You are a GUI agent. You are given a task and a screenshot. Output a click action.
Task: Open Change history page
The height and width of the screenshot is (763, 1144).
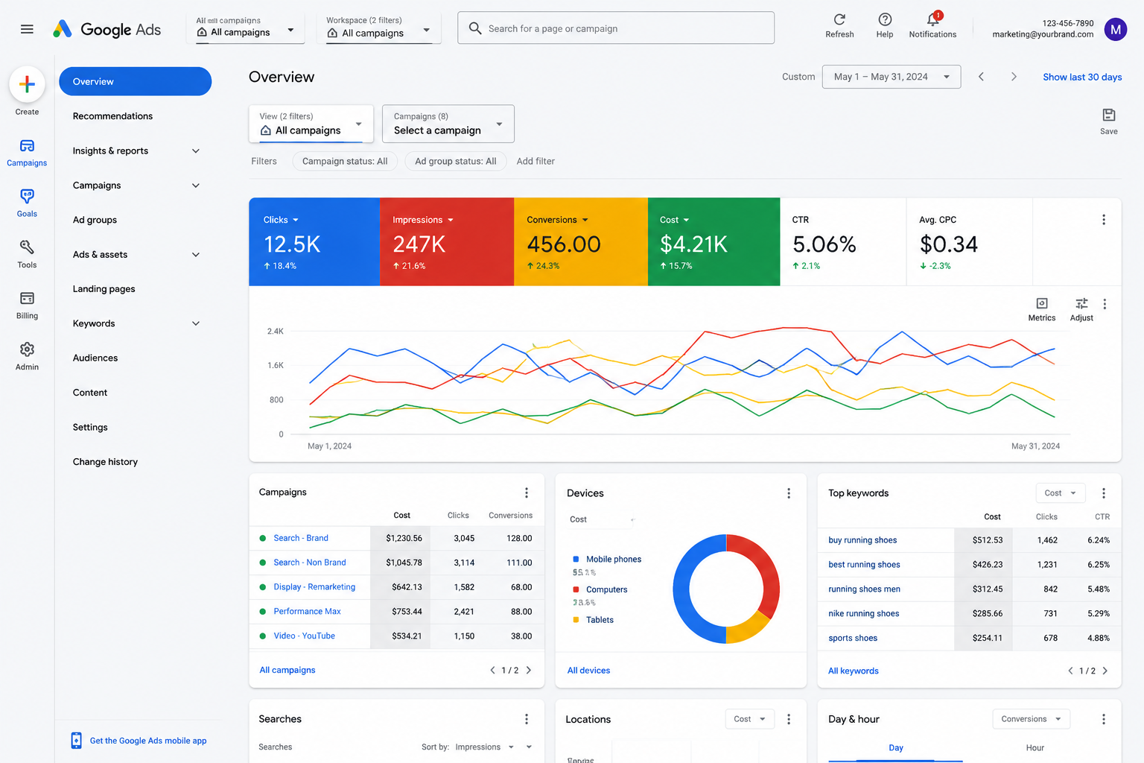click(105, 462)
